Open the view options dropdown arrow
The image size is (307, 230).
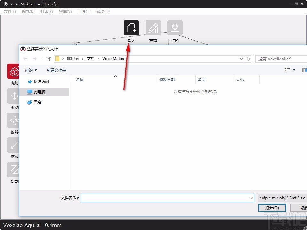point(294,70)
